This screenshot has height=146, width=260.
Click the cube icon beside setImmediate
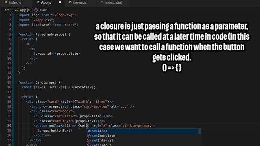pos(89,136)
